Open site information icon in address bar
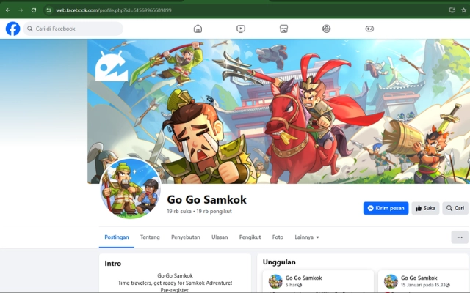The image size is (470, 293). click(x=48, y=10)
